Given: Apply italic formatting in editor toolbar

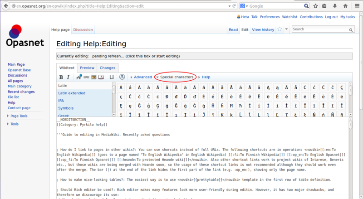Looking at the screenshot, I should 68,77.
